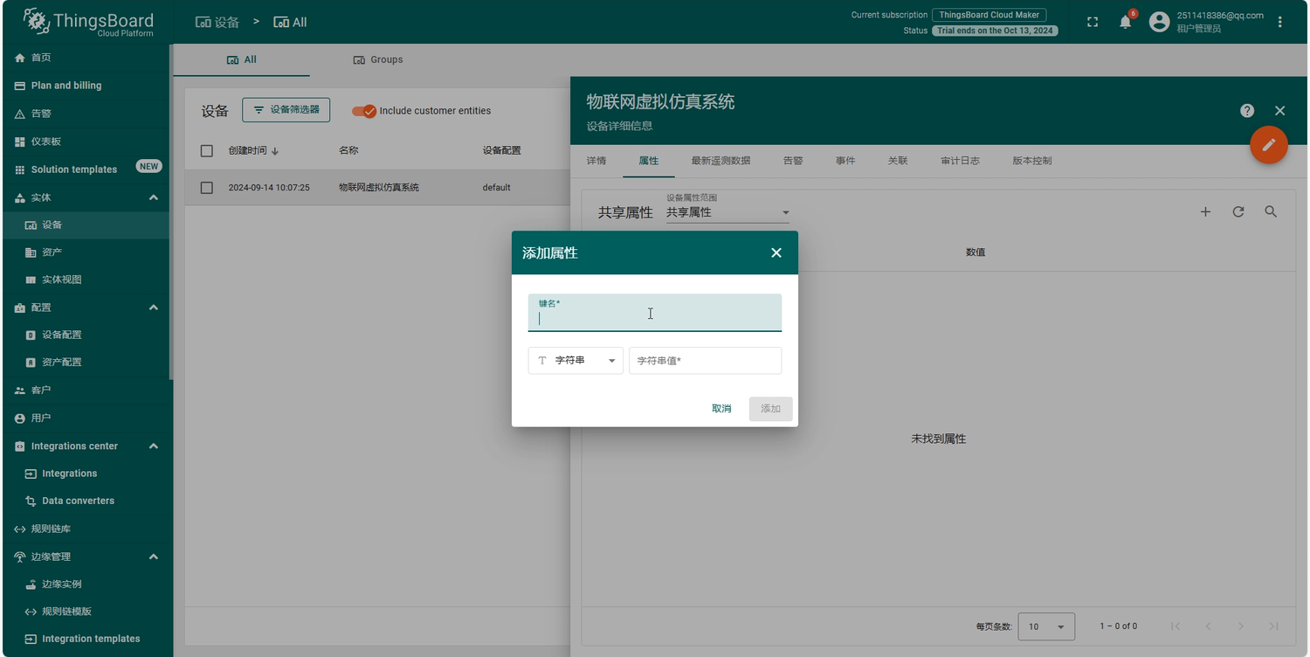This screenshot has width=1310, height=657.
Task: Open the 字符串 value type dropdown
Action: pyautogui.click(x=576, y=361)
